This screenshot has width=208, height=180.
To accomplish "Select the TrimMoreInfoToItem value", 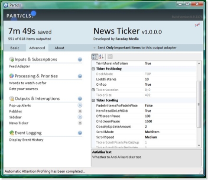I will click(x=148, y=64).
